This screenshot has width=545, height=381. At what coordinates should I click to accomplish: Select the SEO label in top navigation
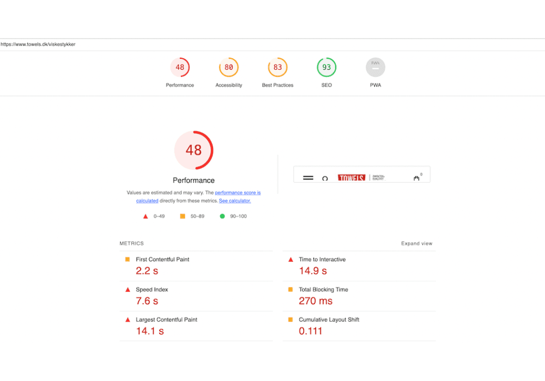pyautogui.click(x=326, y=85)
